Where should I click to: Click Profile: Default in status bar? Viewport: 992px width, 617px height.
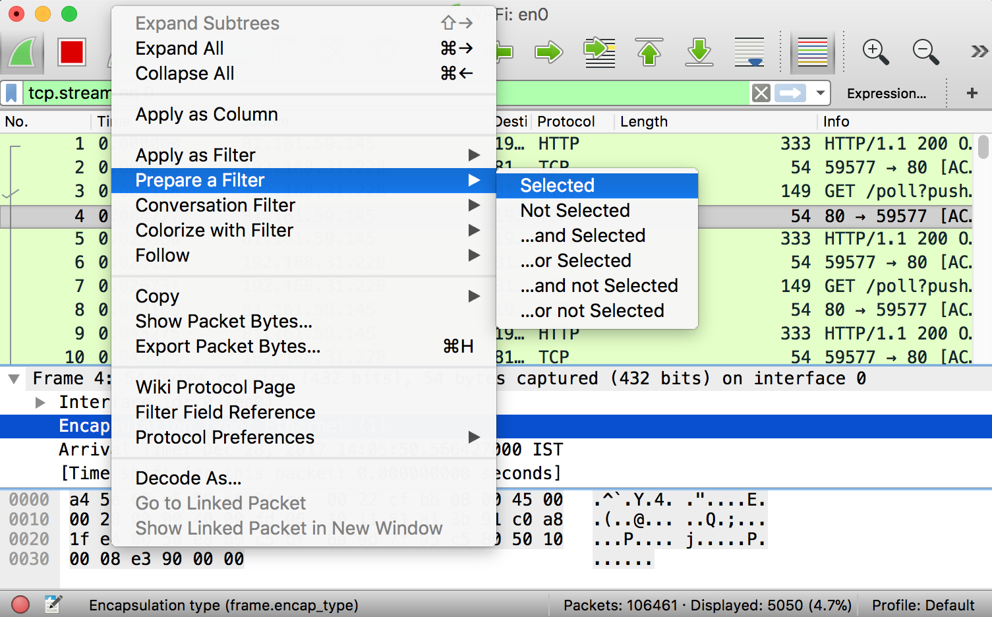923,605
